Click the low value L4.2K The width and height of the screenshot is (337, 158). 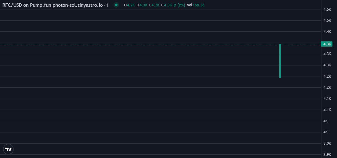click(154, 5)
